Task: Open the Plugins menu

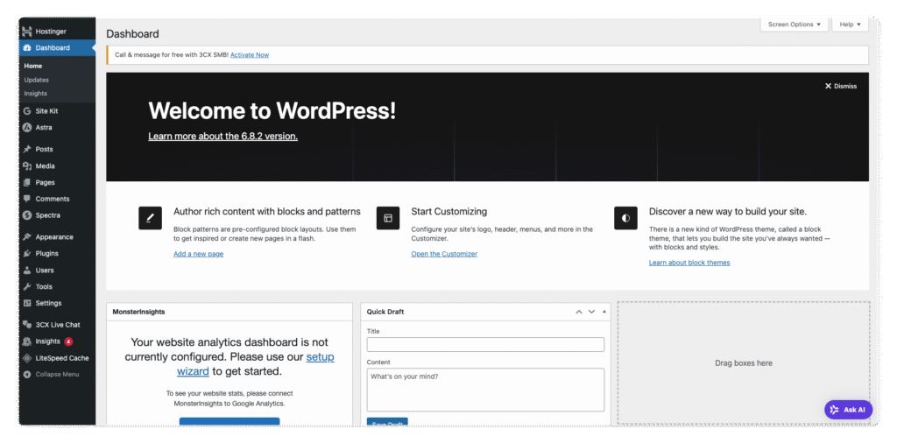Action: 57,253
